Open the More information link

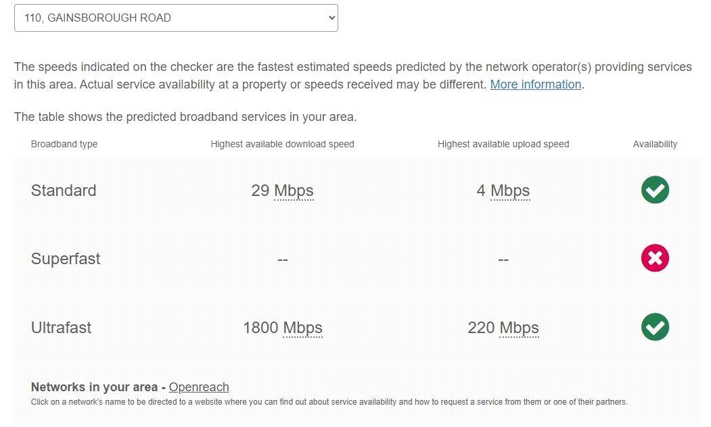[536, 84]
